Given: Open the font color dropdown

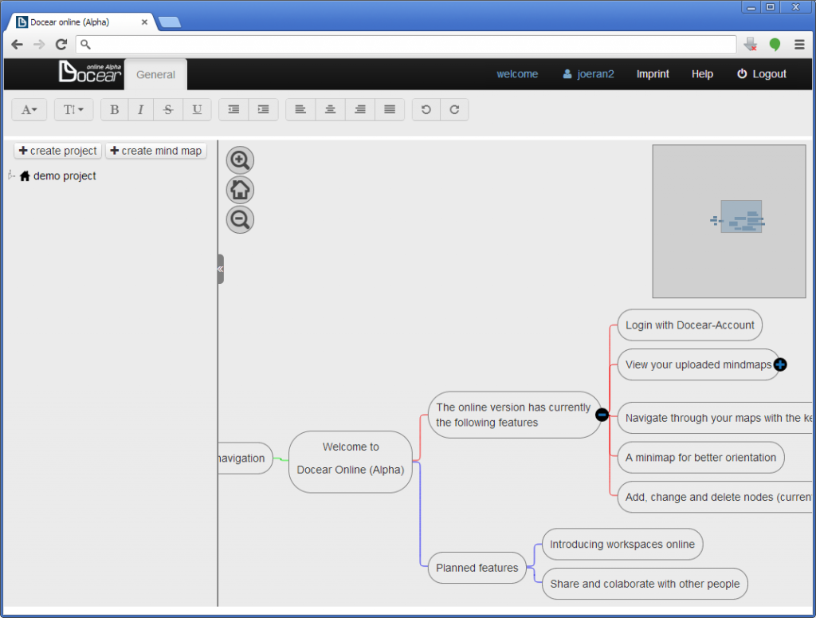Looking at the screenshot, I should pos(29,110).
